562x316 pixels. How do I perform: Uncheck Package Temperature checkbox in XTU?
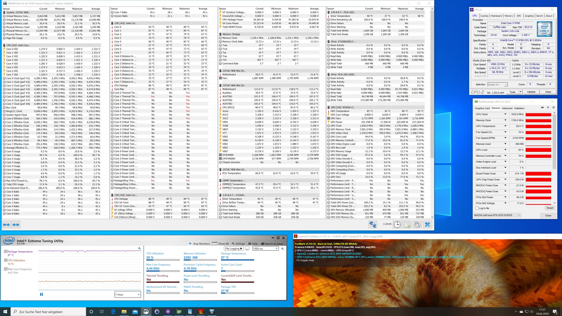6,251
